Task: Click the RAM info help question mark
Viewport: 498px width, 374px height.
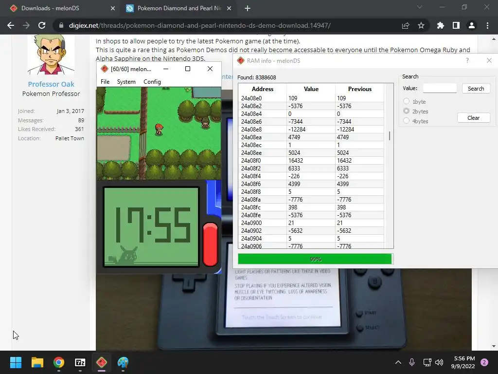Action: pyautogui.click(x=467, y=60)
